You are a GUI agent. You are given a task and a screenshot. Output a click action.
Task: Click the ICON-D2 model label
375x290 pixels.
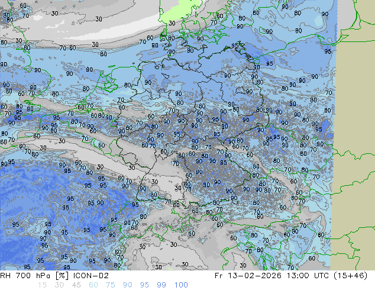[91, 275]
